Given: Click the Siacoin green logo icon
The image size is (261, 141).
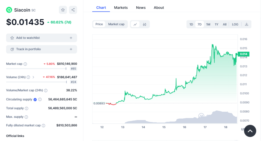Looking at the screenshot, I should tap(9, 10).
